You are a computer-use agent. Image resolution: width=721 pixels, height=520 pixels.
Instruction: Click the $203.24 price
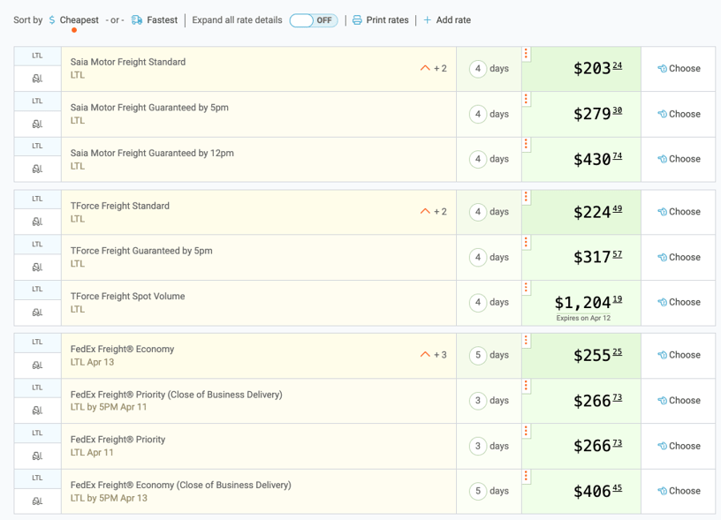click(x=597, y=68)
